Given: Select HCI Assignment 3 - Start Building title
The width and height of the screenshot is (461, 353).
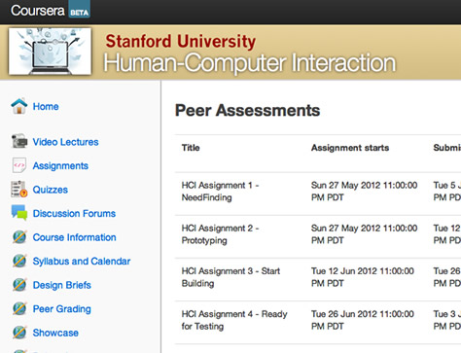Looking at the screenshot, I should point(230,277).
